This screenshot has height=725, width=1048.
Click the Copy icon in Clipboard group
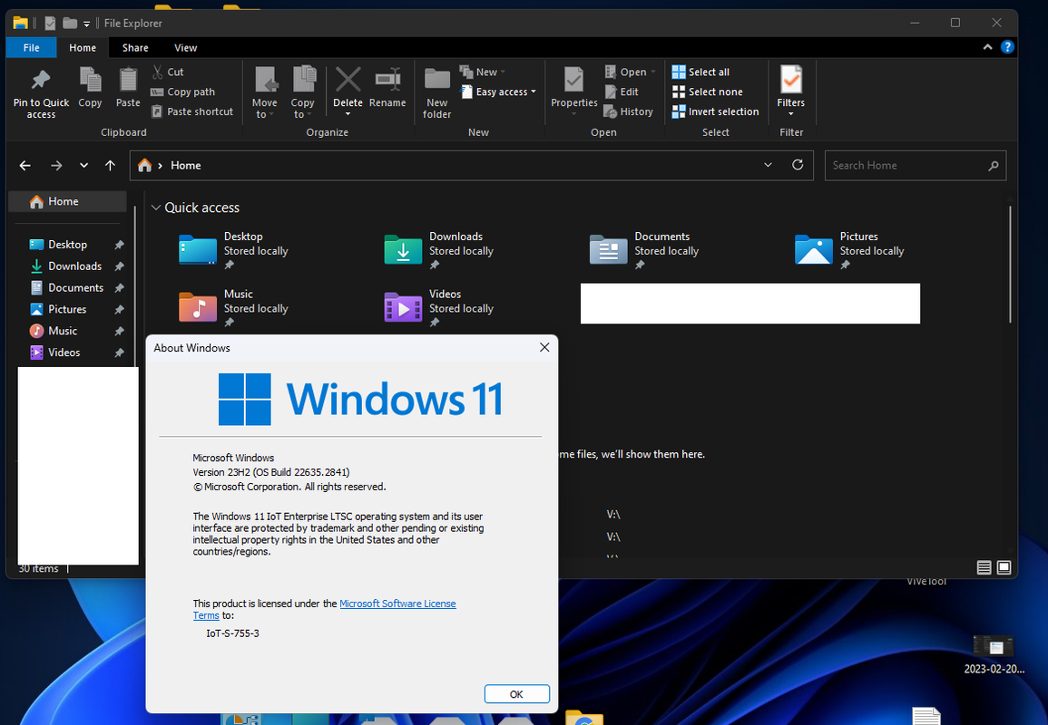pyautogui.click(x=90, y=80)
